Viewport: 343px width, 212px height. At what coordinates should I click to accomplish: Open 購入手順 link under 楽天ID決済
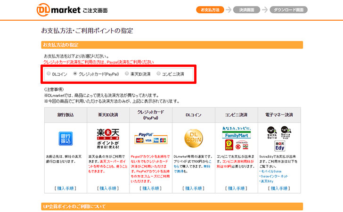click(108, 188)
